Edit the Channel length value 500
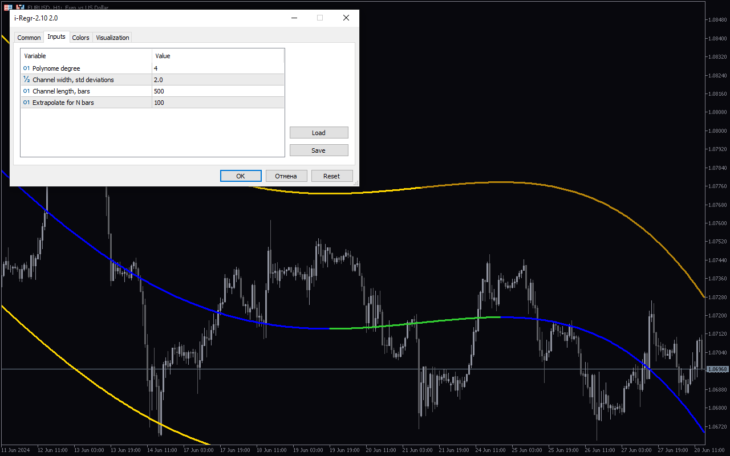Screen dimensions: 730x456 pyautogui.click(x=218, y=91)
